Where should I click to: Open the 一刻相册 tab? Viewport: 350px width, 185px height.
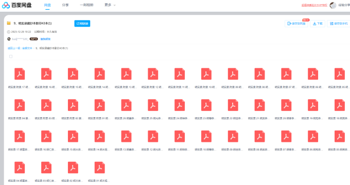pos(86,5)
